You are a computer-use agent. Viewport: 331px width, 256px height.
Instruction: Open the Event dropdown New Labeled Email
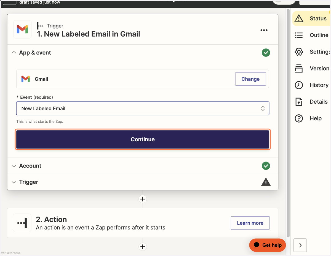click(143, 108)
